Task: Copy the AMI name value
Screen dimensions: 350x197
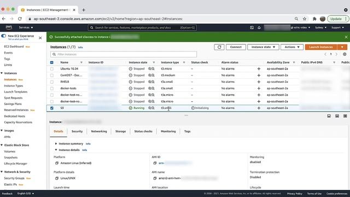Action: point(155,178)
